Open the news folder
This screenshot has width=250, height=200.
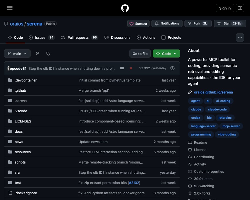pos(19,142)
